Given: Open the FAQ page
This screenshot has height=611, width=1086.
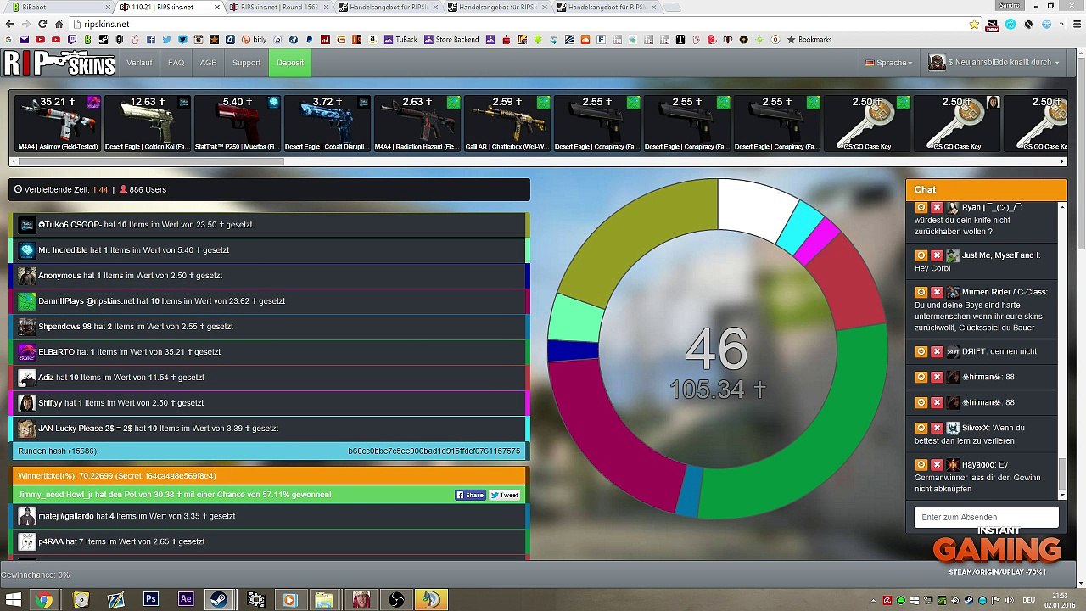Looking at the screenshot, I should pyautogui.click(x=176, y=63).
